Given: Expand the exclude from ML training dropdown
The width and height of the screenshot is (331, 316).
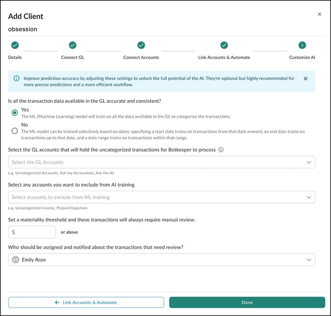Looking at the screenshot, I should click(162, 197).
